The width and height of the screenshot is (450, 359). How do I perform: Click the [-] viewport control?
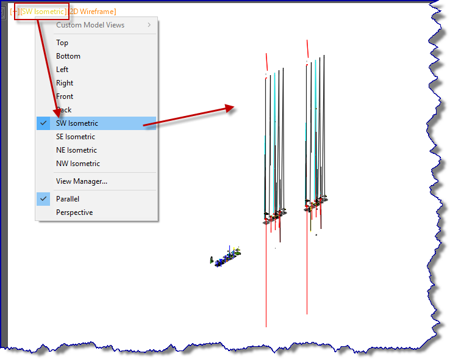[15, 12]
